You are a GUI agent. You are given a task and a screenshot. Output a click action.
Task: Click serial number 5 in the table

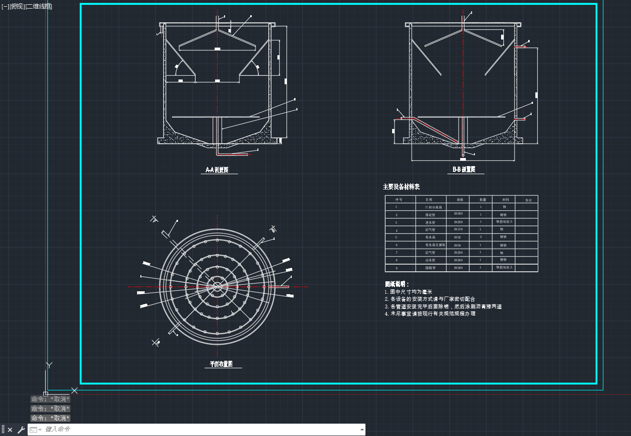pos(396,238)
